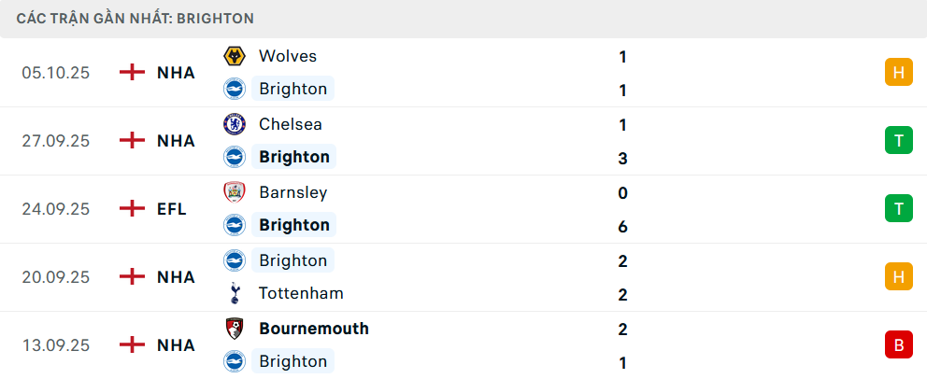Click orange H result badge for Wolves match

[x=898, y=73]
